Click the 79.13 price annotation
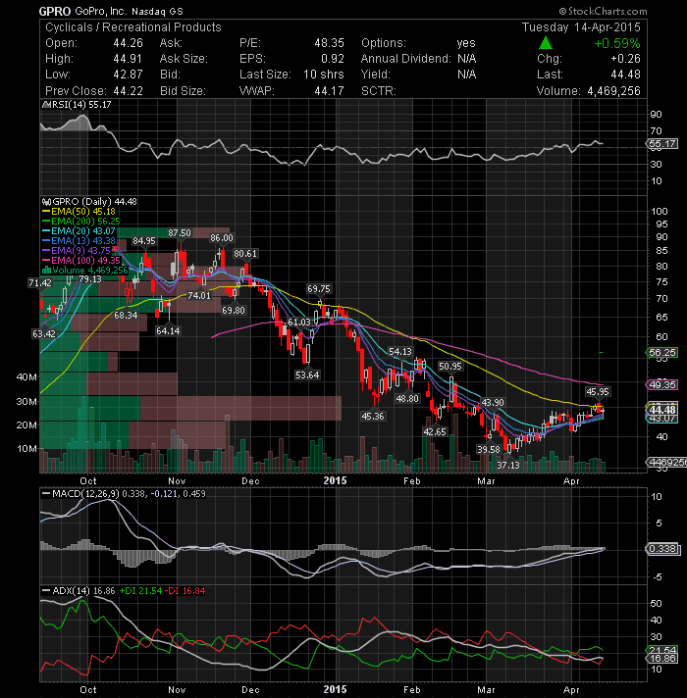The width and height of the screenshot is (687, 698). (90, 279)
